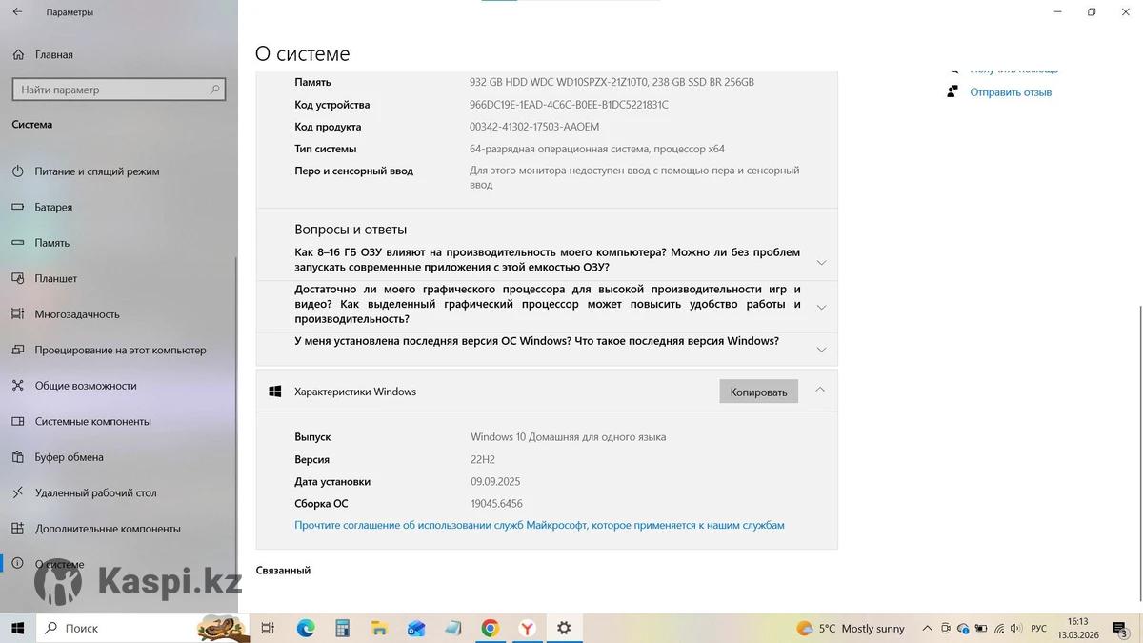Viewport: 1143px width, 643px height.
Task: Go to the Tablet settings section
Action: [55, 278]
